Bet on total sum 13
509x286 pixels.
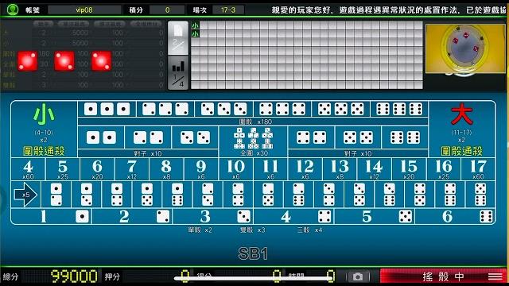340,169
